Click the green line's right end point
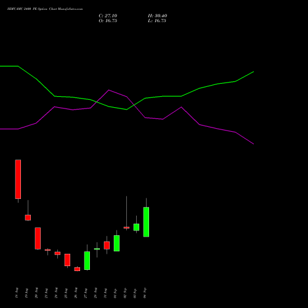 click(x=254, y=72)
